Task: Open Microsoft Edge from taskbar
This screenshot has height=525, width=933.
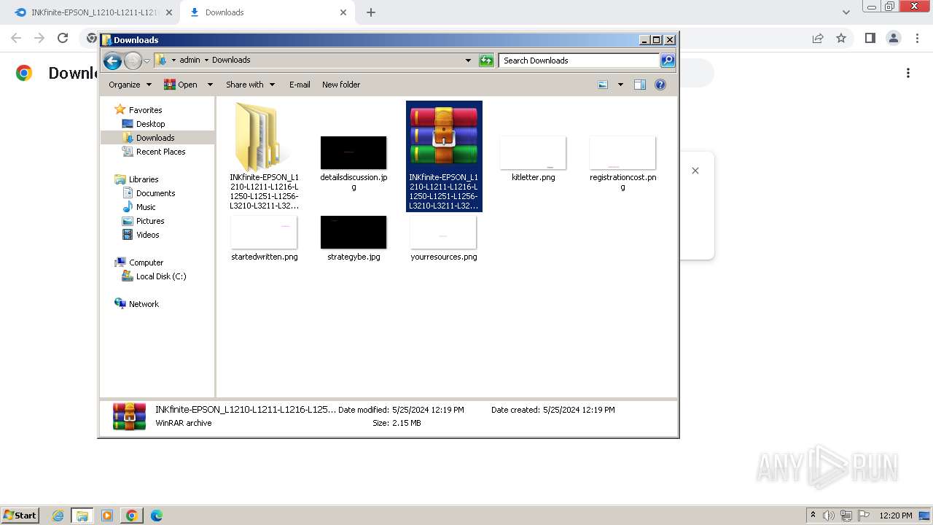Action: [x=157, y=516]
